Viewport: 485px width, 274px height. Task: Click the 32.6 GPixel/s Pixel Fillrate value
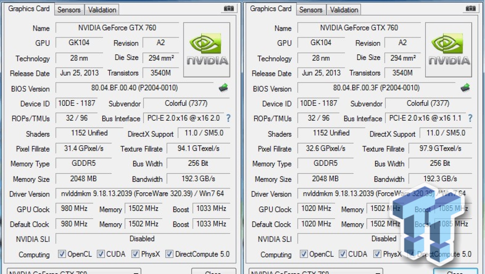point(325,148)
